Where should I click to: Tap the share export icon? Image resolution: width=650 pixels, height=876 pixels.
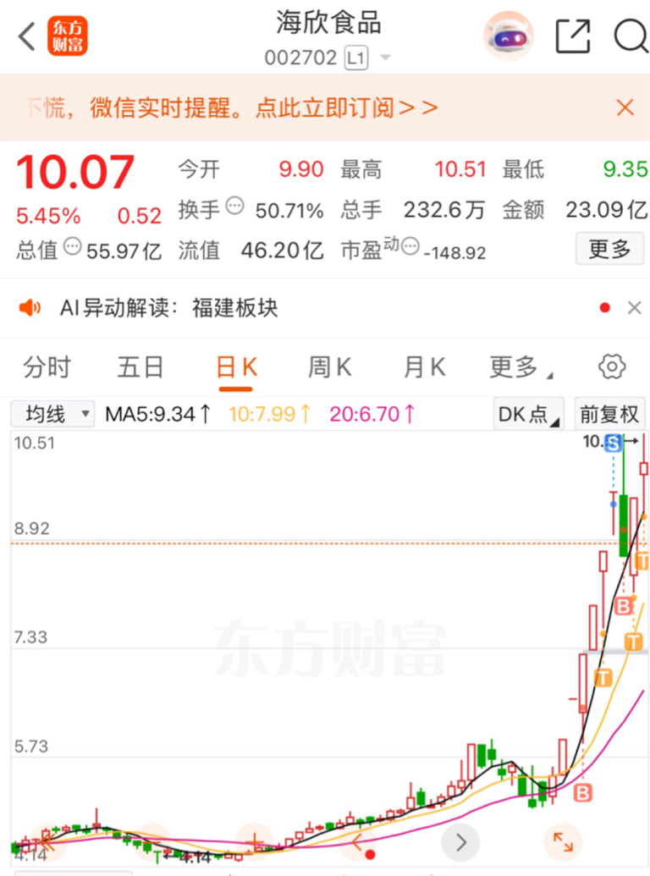tap(573, 36)
